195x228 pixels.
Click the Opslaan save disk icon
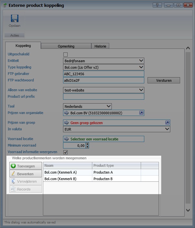pyautogui.click(x=14, y=19)
